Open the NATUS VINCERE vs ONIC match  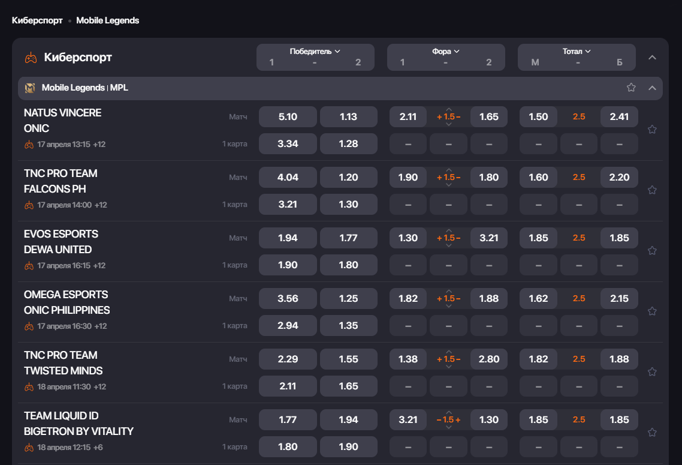63,121
